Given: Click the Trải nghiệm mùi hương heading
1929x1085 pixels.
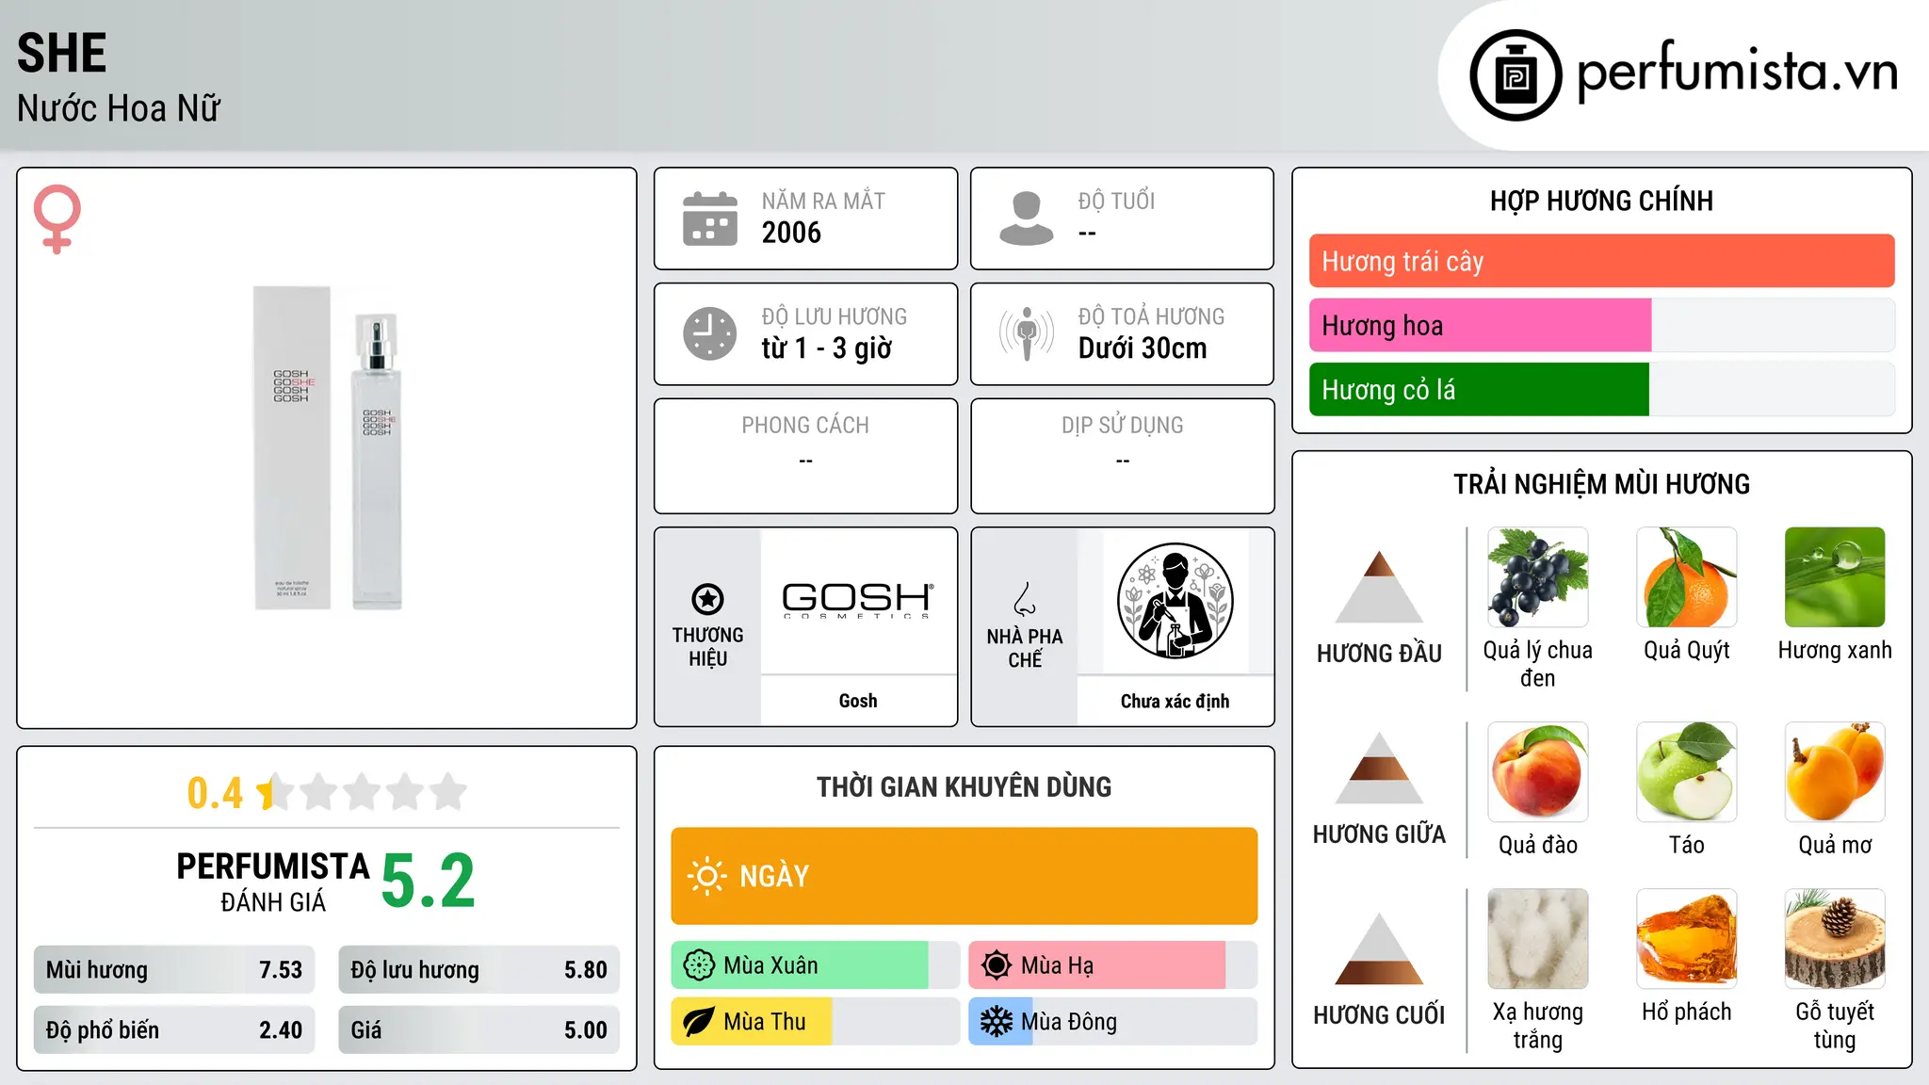Looking at the screenshot, I should tap(1601, 484).
